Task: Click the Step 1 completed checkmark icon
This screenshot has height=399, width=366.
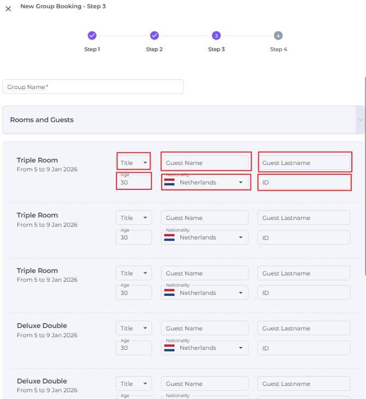Action: click(92, 35)
